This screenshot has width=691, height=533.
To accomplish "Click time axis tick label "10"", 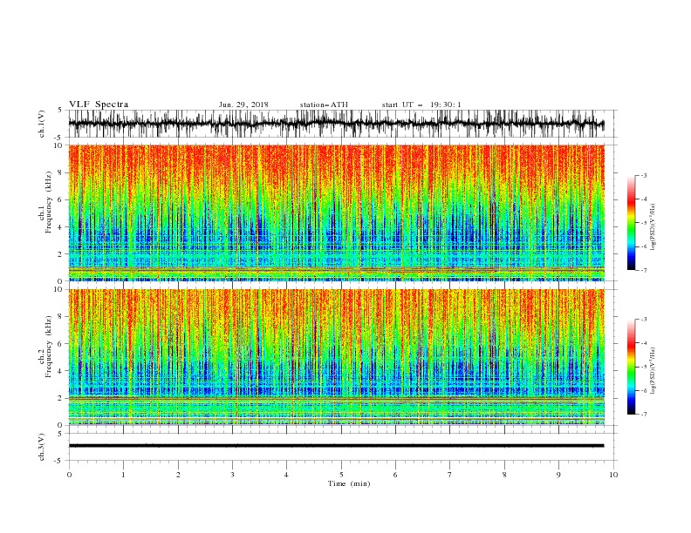I will click(613, 475).
